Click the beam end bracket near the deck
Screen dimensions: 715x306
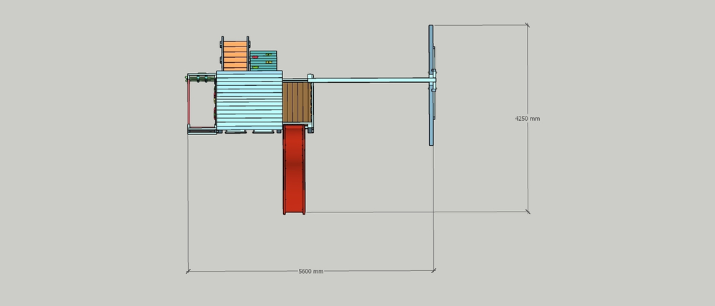[310, 79]
